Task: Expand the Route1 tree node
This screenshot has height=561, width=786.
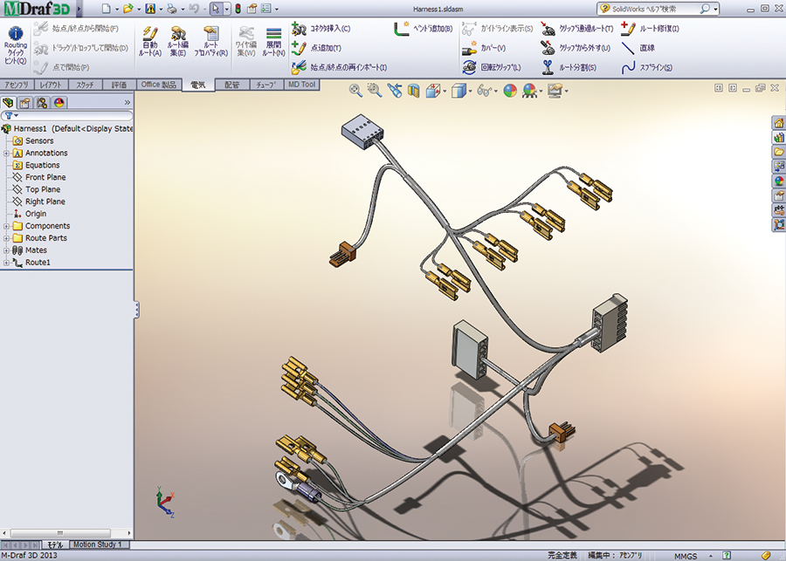Action: click(x=6, y=263)
